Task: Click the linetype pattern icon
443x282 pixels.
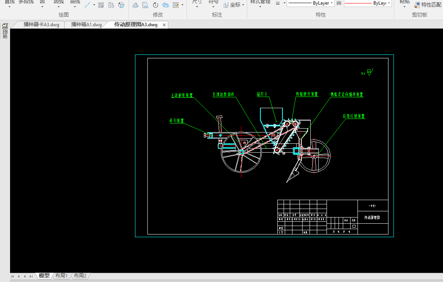Action: pyautogui.click(x=339, y=3)
